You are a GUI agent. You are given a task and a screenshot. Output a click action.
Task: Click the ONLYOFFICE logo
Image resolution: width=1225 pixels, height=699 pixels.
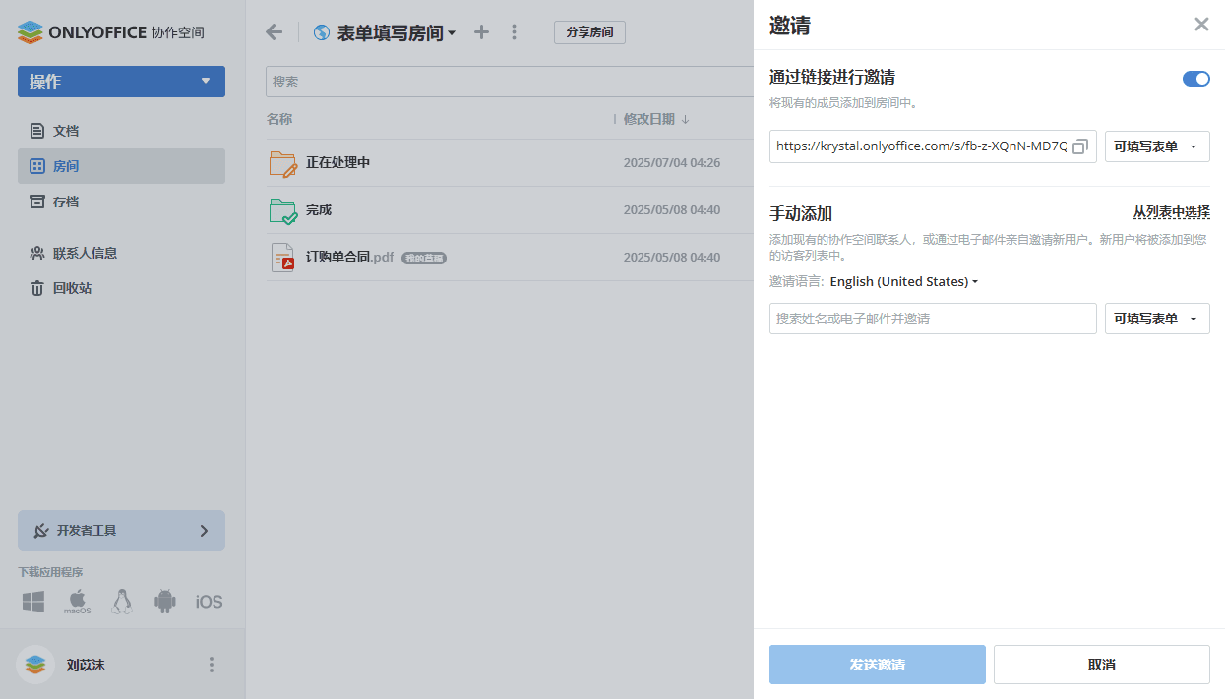pos(110,32)
